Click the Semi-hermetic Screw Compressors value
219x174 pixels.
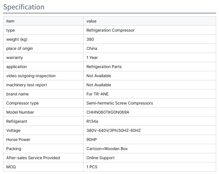coord(120,103)
